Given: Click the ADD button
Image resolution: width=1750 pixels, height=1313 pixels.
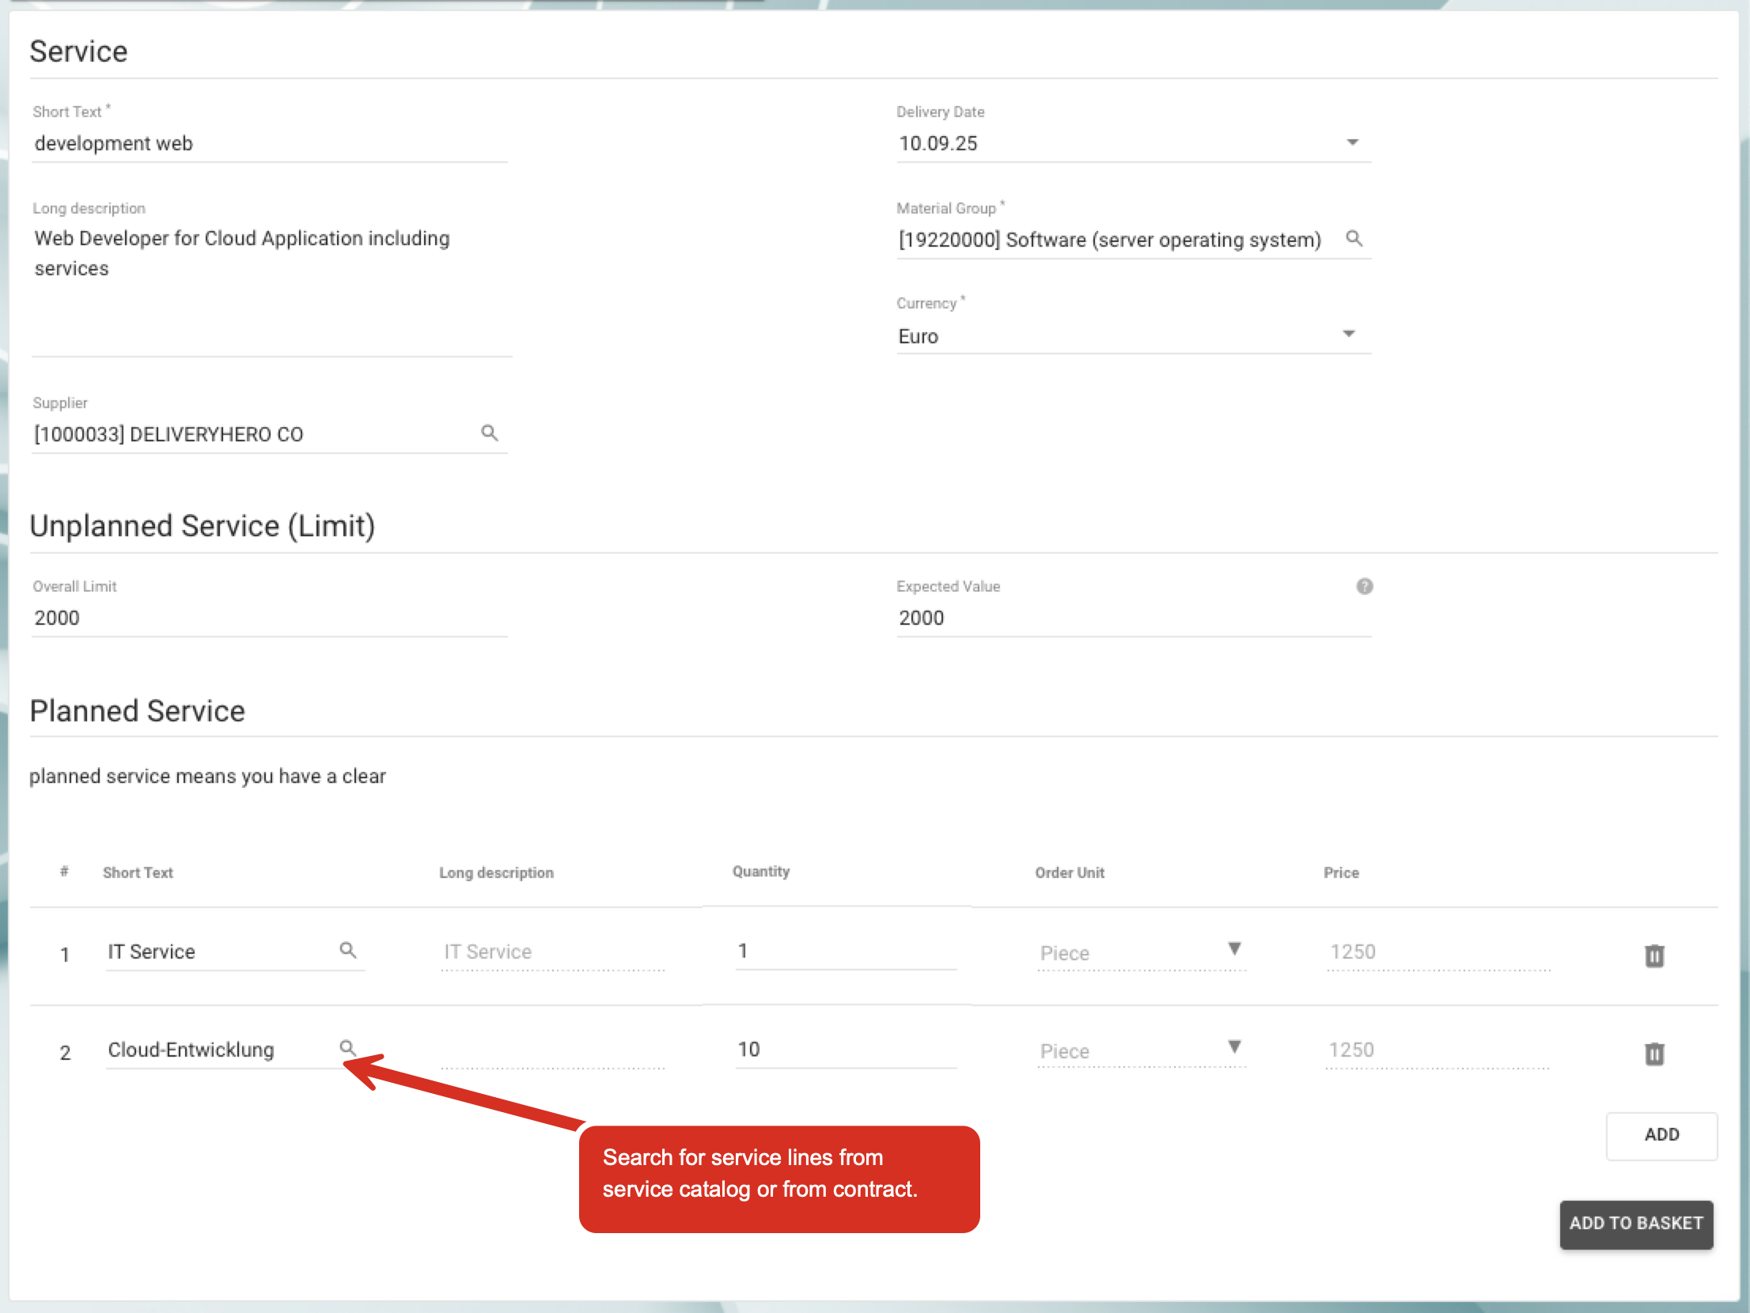Looking at the screenshot, I should coord(1661,1135).
